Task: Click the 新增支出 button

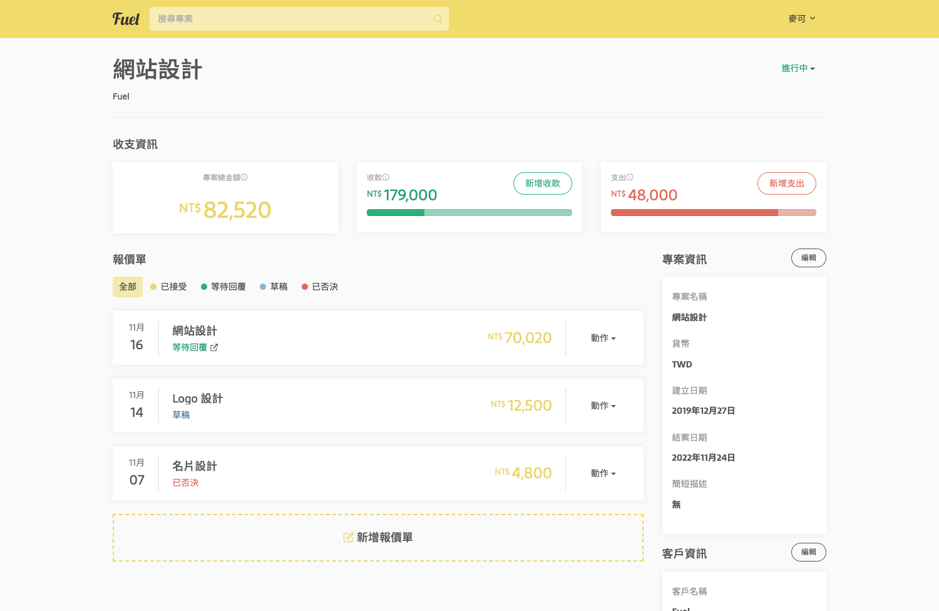Action: point(787,183)
